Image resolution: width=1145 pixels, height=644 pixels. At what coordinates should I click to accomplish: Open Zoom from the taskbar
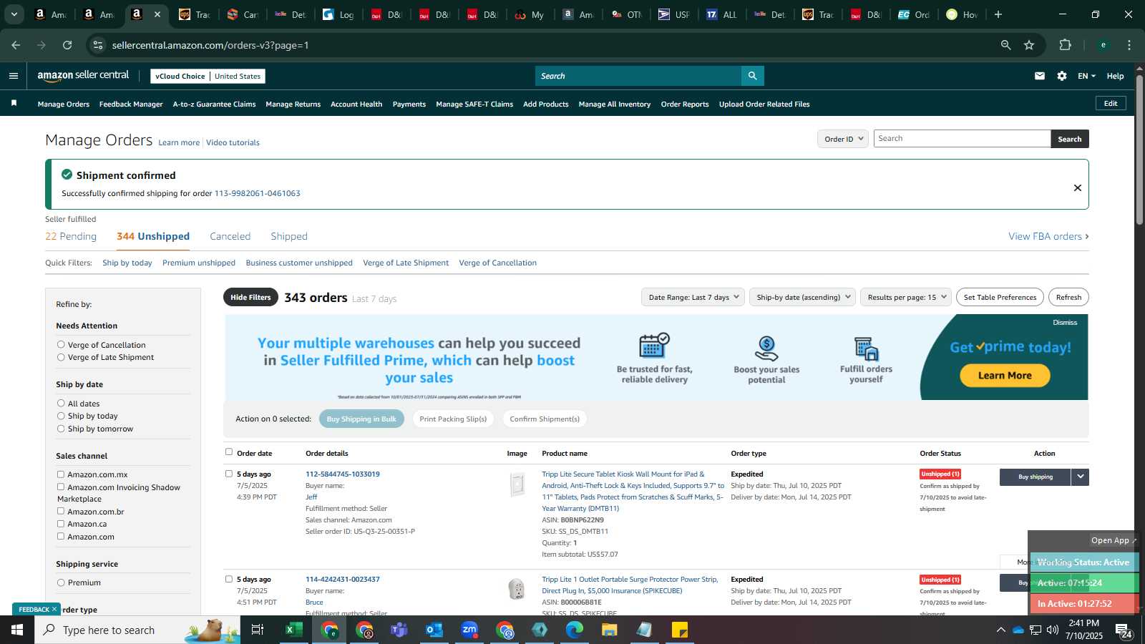pyautogui.click(x=469, y=630)
